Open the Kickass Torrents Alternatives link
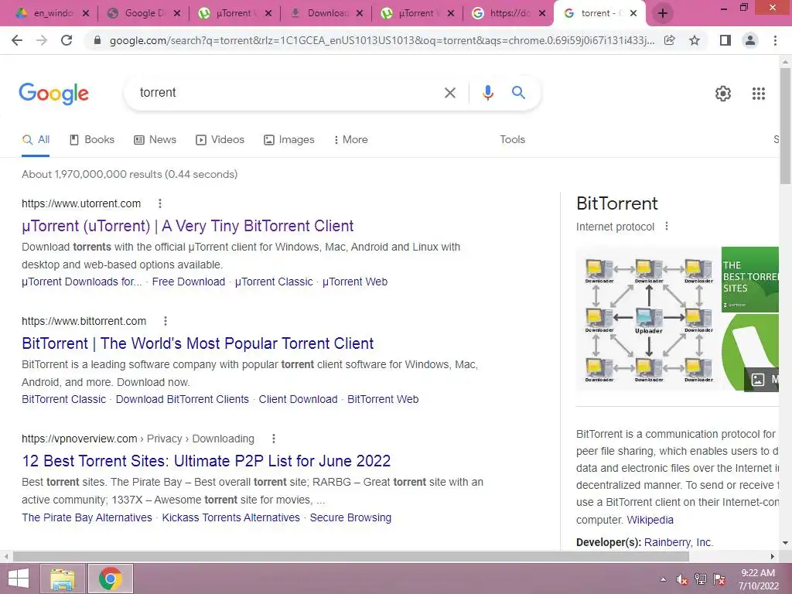 (230, 517)
